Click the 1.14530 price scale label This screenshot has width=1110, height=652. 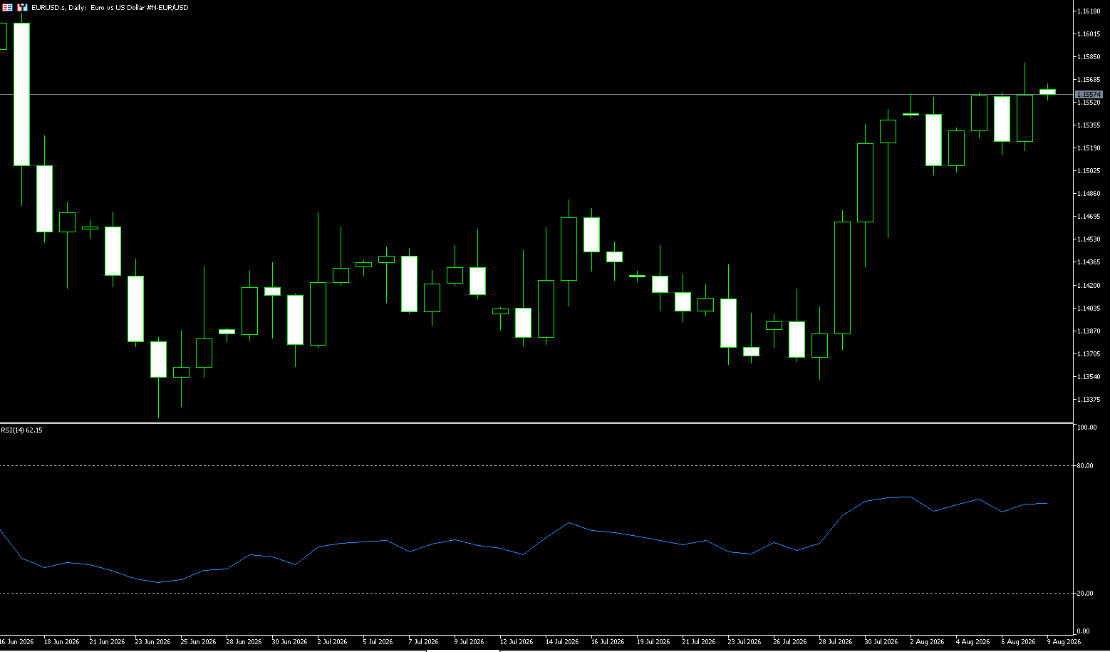click(1088, 239)
